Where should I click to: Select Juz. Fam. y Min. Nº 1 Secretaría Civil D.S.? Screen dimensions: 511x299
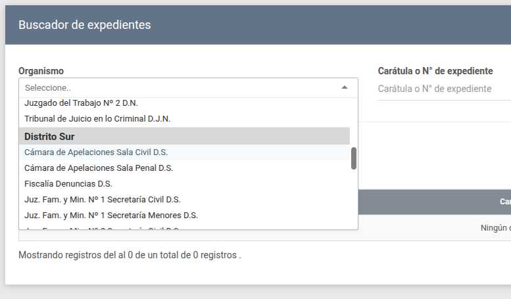tap(103, 199)
